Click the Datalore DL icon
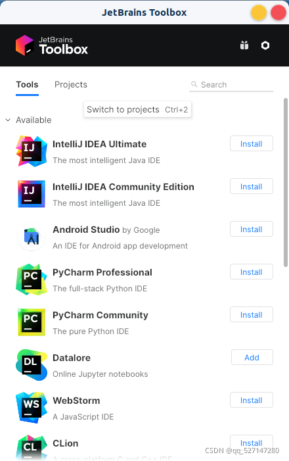This screenshot has width=289, height=461. [x=32, y=365]
